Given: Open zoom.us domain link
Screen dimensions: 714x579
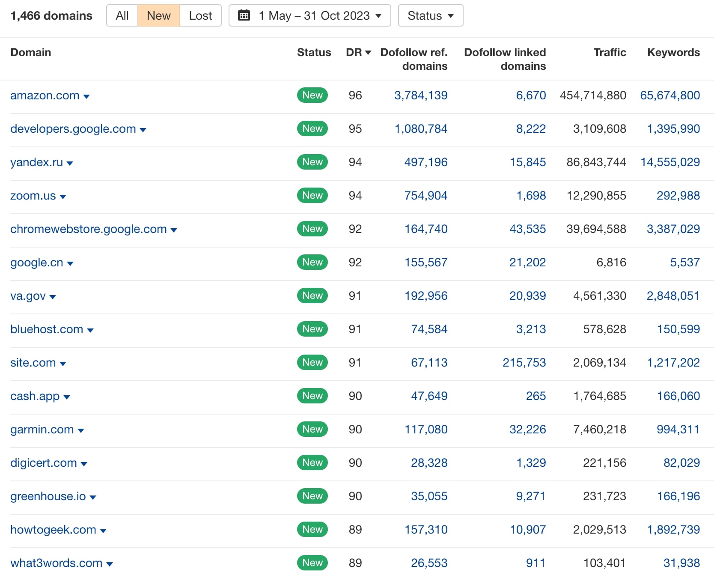Looking at the screenshot, I should (x=33, y=195).
